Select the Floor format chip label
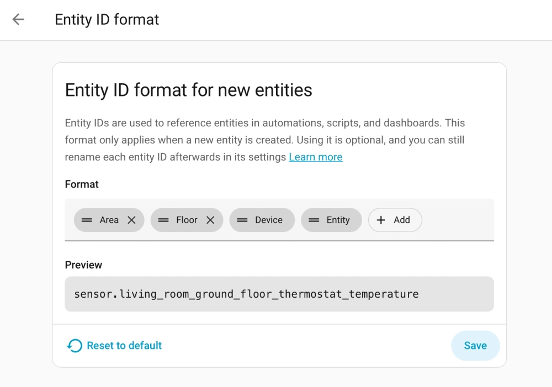The width and height of the screenshot is (552, 387). click(x=187, y=220)
